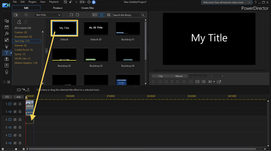Click the timeline zoom slider handle
The width and height of the screenshot is (271, 151).
[x=16, y=149]
